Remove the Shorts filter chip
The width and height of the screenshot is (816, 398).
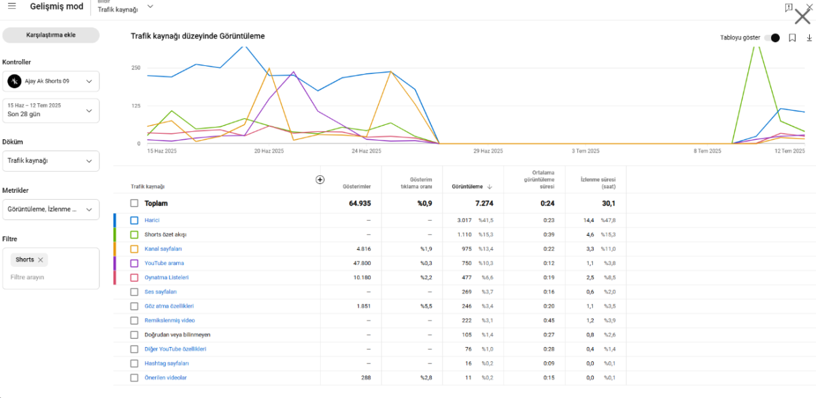coord(40,260)
